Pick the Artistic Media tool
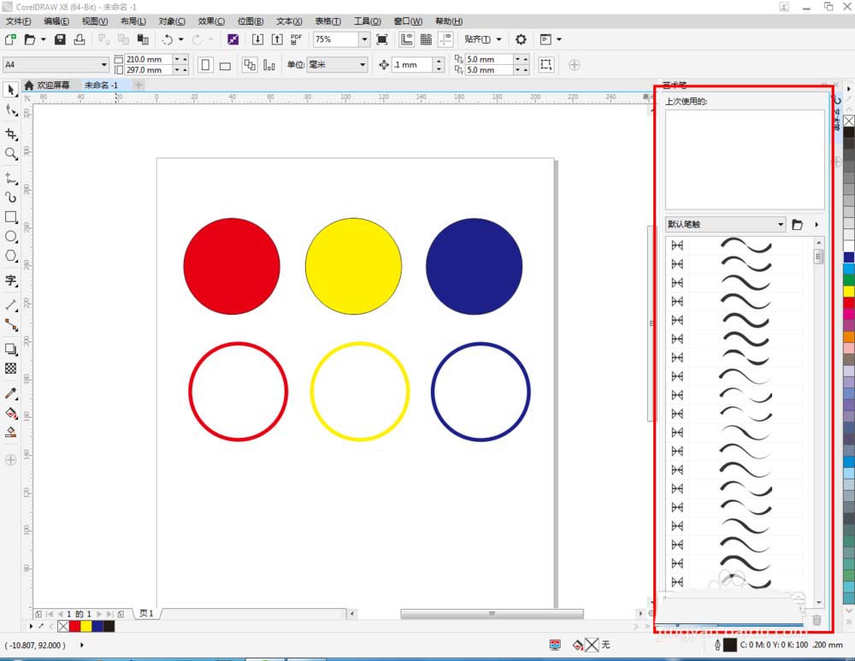The image size is (855, 661). pyautogui.click(x=11, y=197)
